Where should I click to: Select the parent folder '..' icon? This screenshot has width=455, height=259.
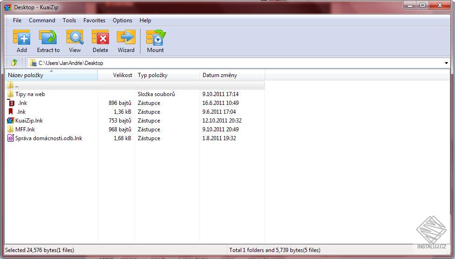[x=11, y=85]
